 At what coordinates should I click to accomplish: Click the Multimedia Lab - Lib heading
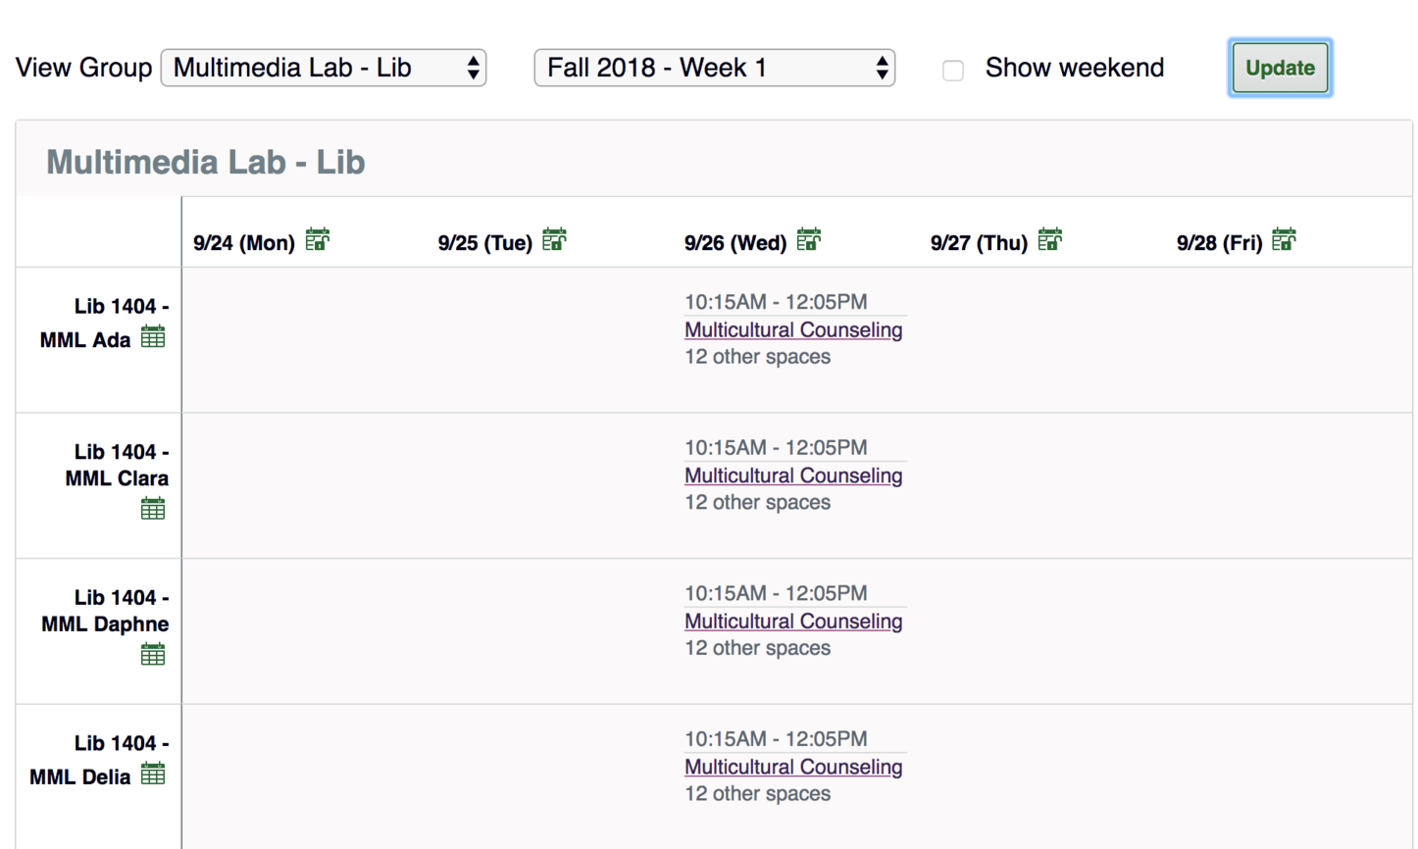click(x=206, y=162)
